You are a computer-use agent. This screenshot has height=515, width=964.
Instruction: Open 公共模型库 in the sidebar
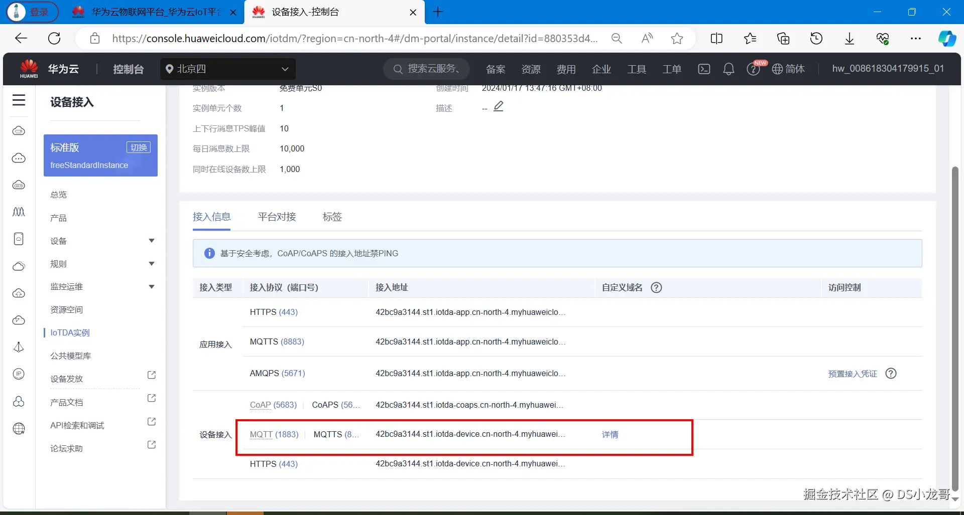(71, 356)
